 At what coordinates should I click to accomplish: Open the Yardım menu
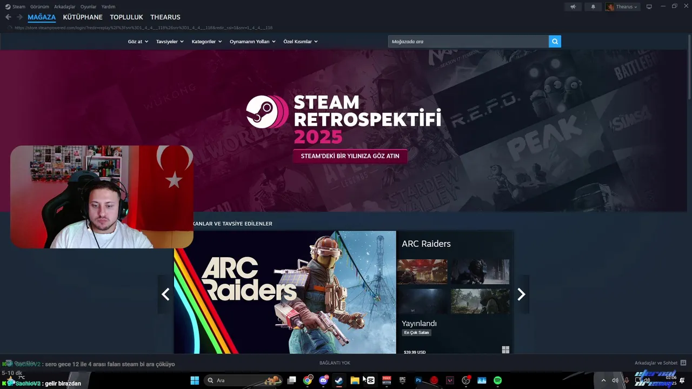click(x=108, y=6)
